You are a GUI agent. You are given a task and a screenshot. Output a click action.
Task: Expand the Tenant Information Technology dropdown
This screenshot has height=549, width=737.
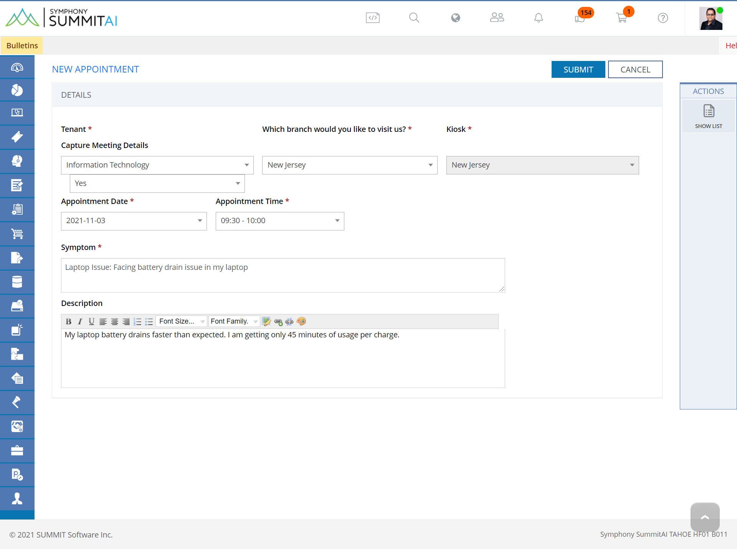tap(157, 165)
